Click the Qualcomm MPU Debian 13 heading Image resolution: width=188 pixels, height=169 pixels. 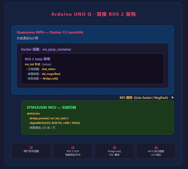pyautogui.click(x=50, y=33)
